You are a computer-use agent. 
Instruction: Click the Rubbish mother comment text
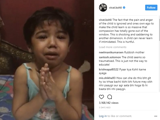coord(134,52)
